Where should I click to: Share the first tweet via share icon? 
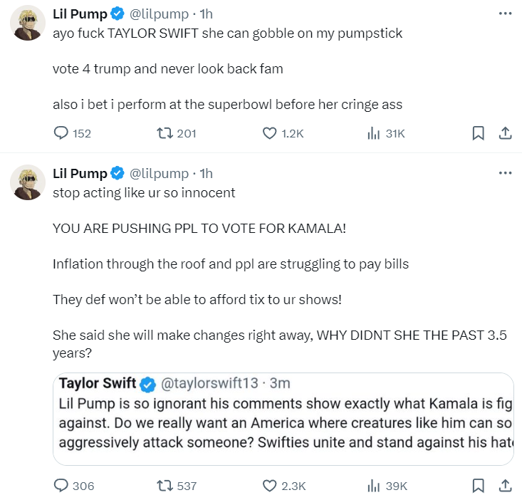pyautogui.click(x=505, y=133)
